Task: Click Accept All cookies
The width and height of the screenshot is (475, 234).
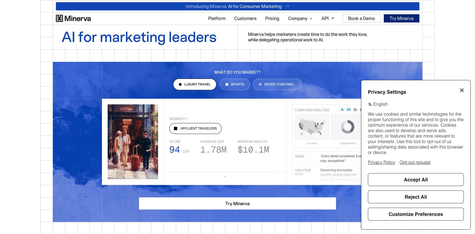Action: [x=416, y=180]
